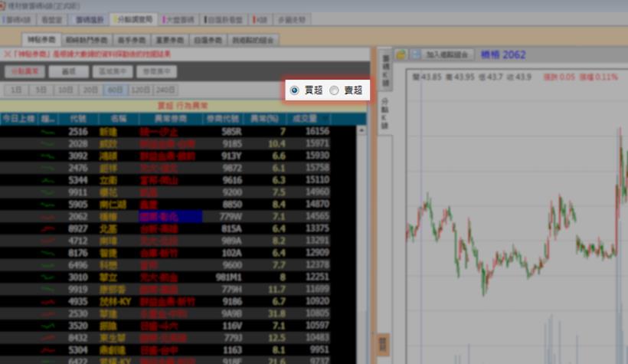
Task: Choose the 60日 period button
Action: click(116, 90)
